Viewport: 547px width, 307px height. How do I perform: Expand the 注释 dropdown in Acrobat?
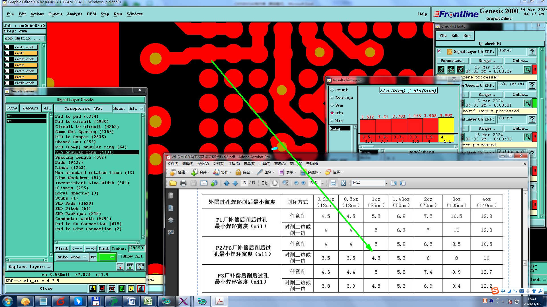[342, 172]
